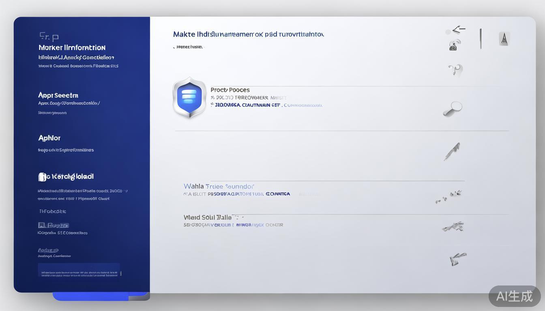Click the Proct Pooces entry title
This screenshot has height=311, width=545.
[x=230, y=90]
